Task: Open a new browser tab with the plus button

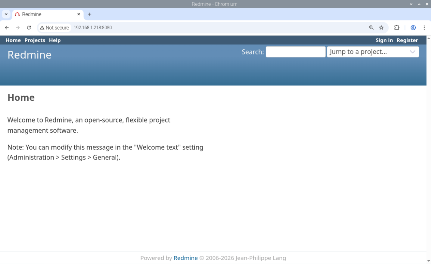Action: click(89, 14)
